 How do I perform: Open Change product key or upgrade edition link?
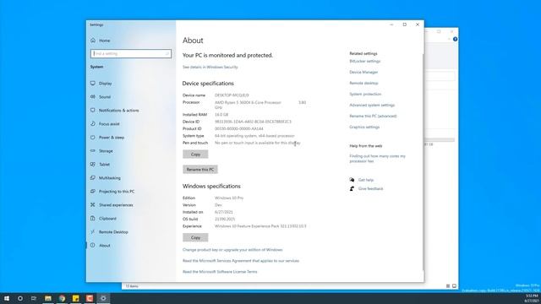tap(232, 250)
